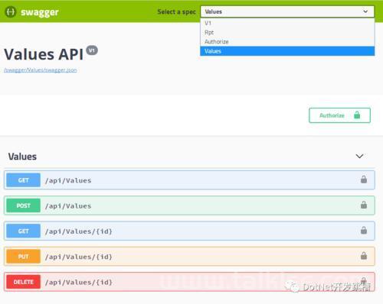Click the Values tag heading
This screenshot has width=383, height=304.
click(x=22, y=157)
